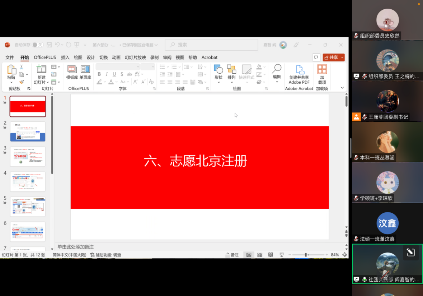Click the 单页库 single-page library icon

coord(85,69)
